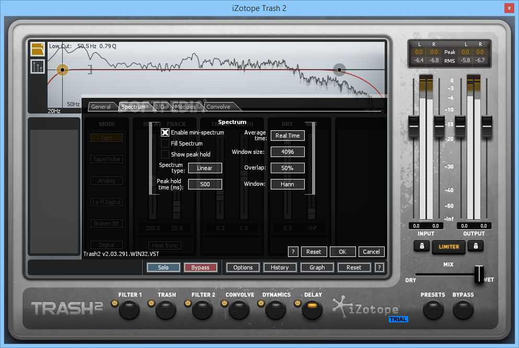The width and height of the screenshot is (519, 348).
Task: Click the global Bypass knob button
Action: [x=463, y=310]
